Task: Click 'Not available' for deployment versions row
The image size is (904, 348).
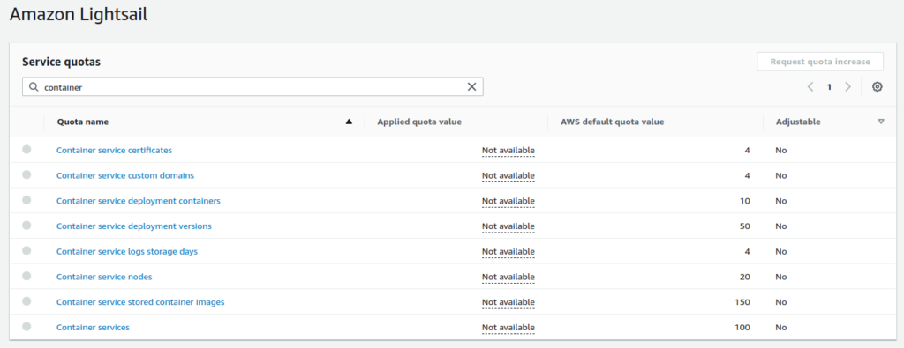Action: 508,226
